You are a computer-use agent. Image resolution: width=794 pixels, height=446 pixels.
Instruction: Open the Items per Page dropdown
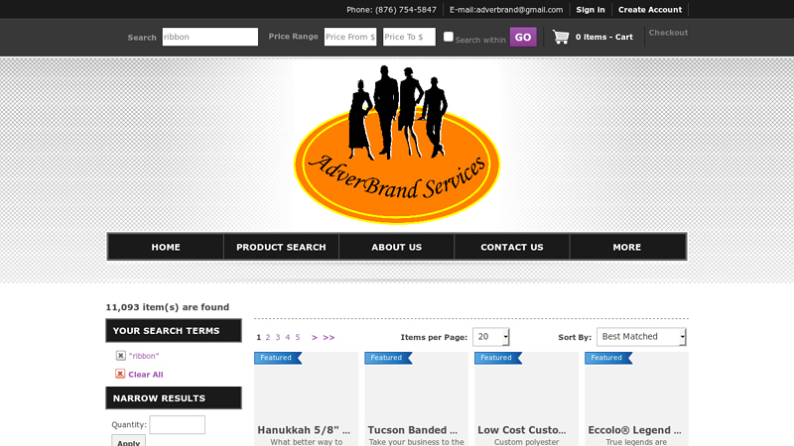490,337
